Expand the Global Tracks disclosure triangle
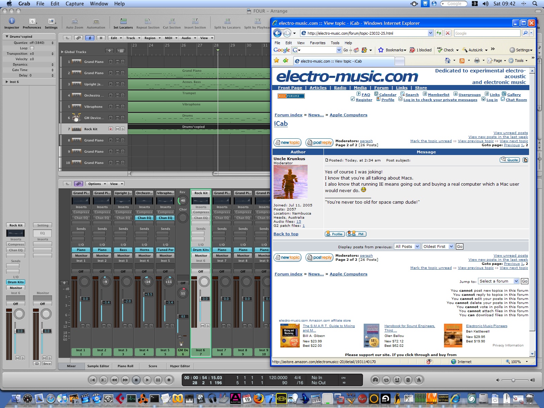 [62, 52]
